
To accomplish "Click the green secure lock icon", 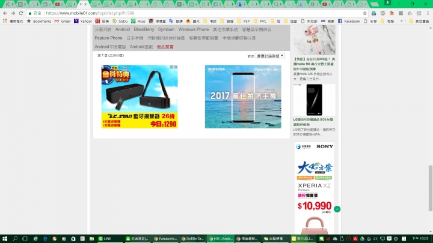I will click(x=30, y=13).
